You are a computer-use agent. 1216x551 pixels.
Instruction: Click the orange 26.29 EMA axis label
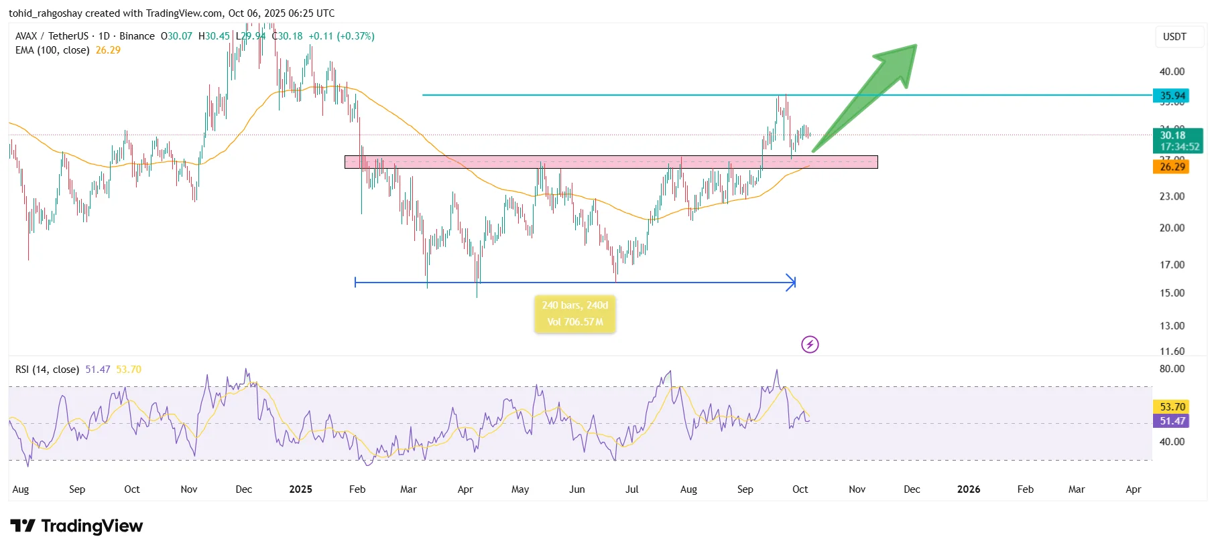coord(1170,167)
